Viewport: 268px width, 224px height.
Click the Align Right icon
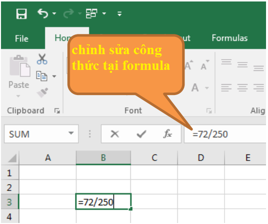[259, 88]
